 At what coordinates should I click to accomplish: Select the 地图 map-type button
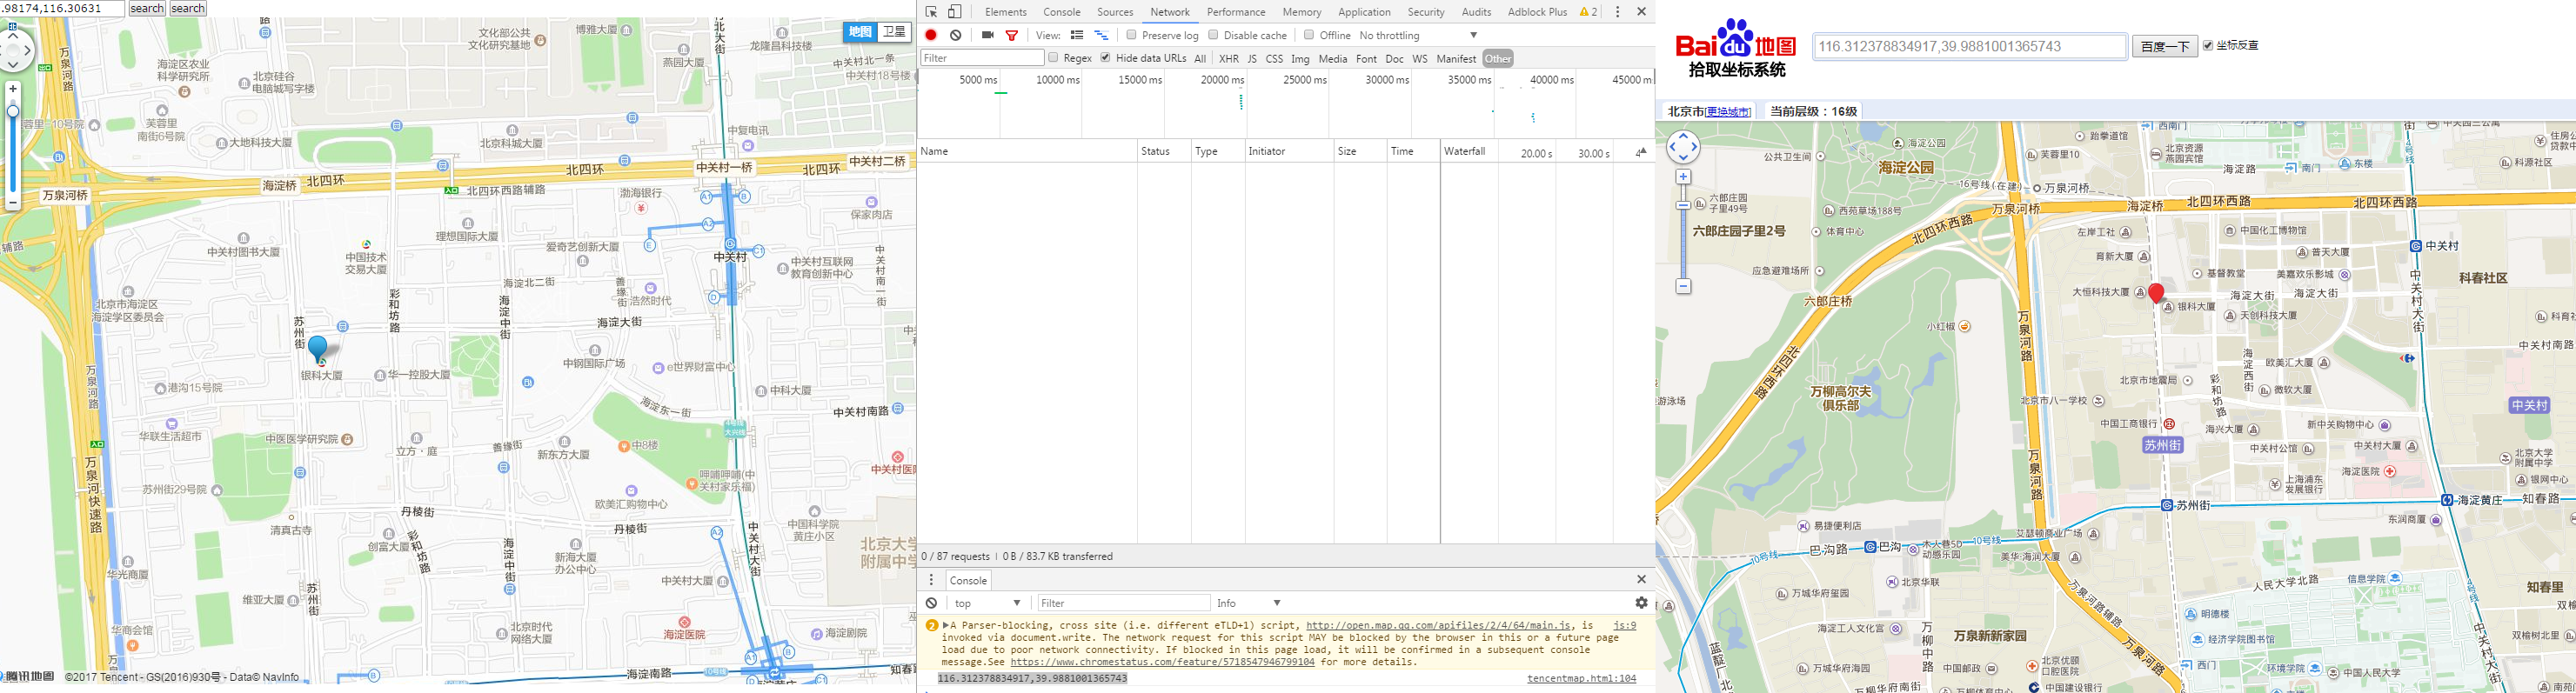click(x=860, y=32)
